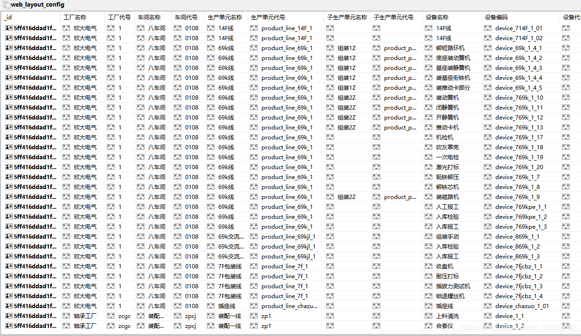Click the string type icon beside 激光打标
Image resolution: width=581 pixels, height=336 pixels.
point(429,167)
